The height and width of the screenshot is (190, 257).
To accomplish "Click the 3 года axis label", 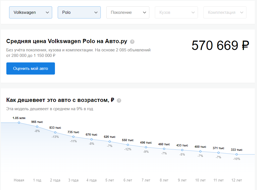I will 73,180.
